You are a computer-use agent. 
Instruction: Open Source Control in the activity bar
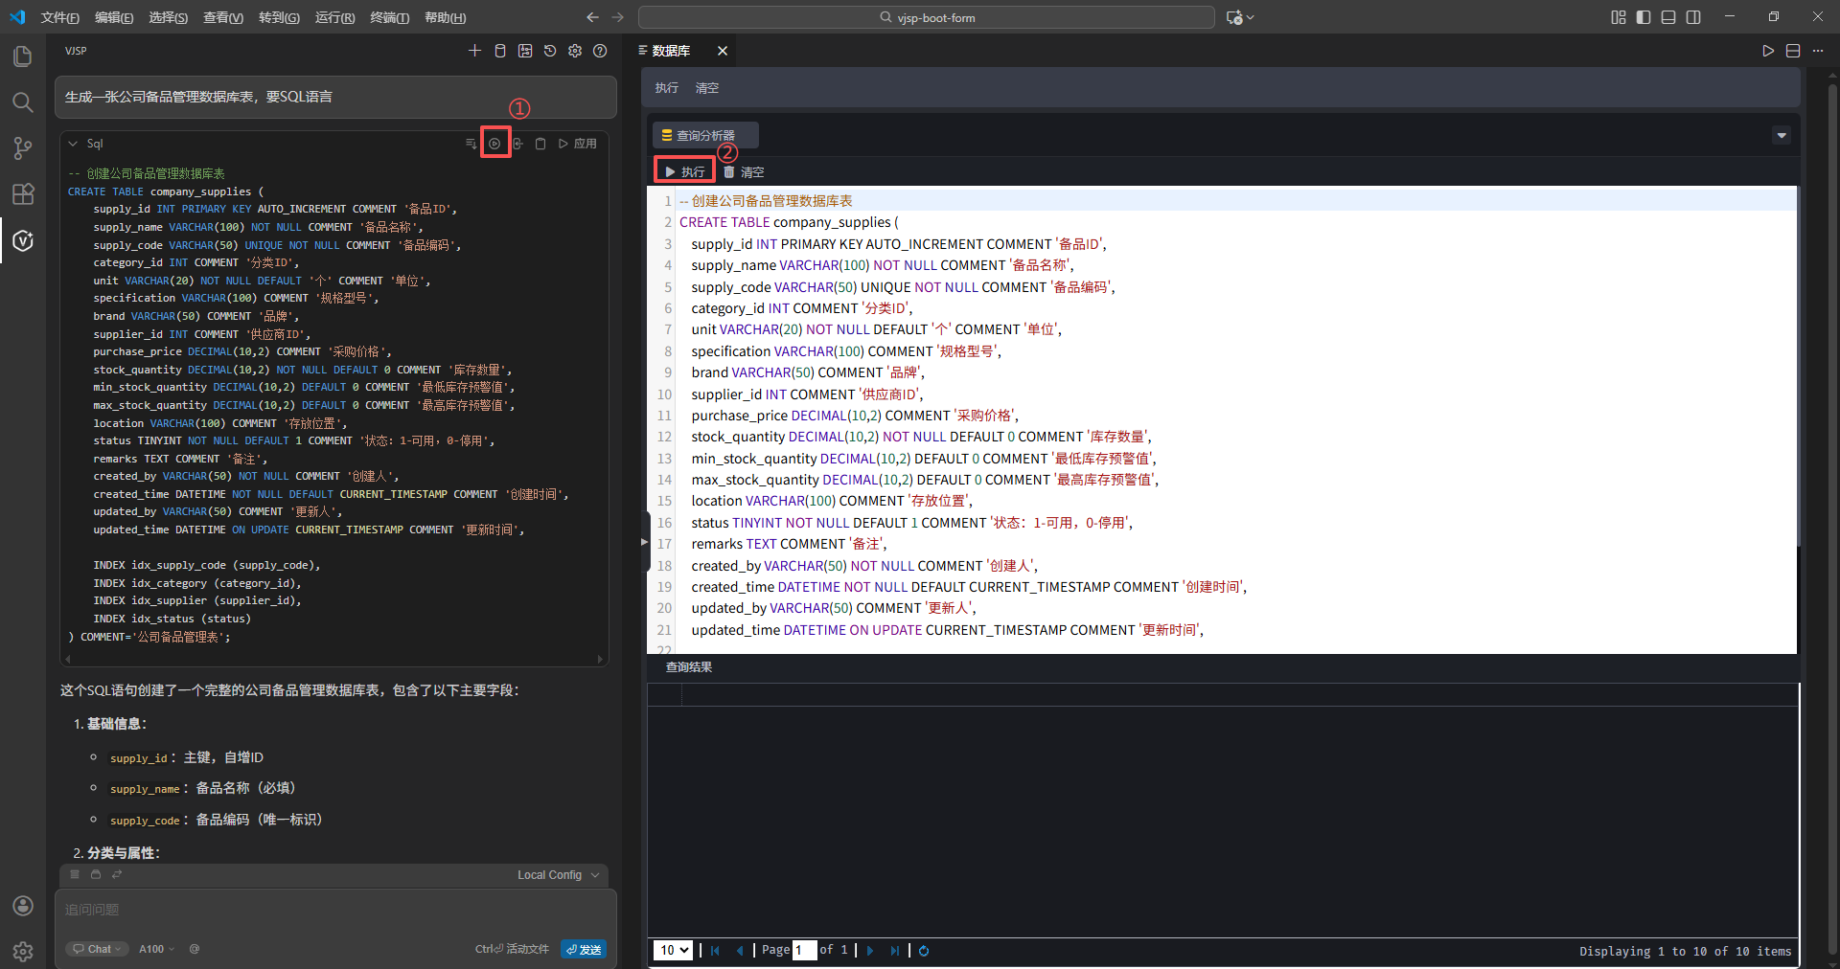point(23,147)
